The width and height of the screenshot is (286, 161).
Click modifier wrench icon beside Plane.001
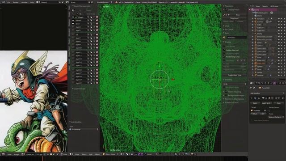click(272, 60)
